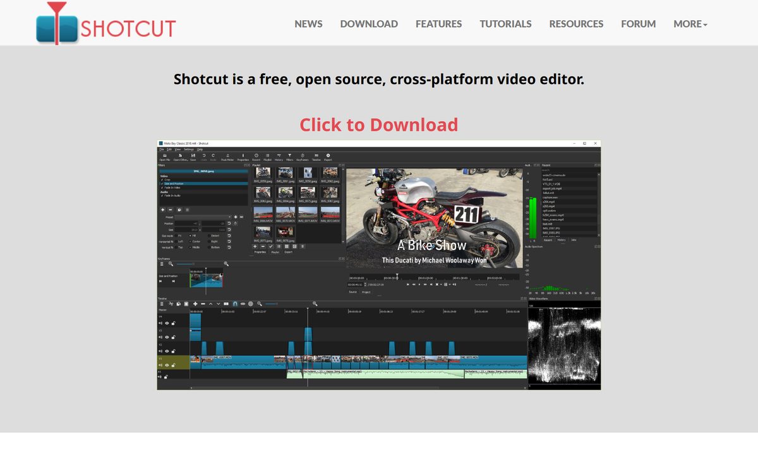This screenshot has width=758, height=450.
Task: Open the File menu in Shotcut
Action: click(x=161, y=150)
